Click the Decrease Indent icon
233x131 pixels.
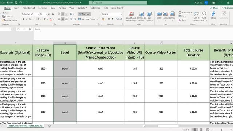[x=71, y=19]
